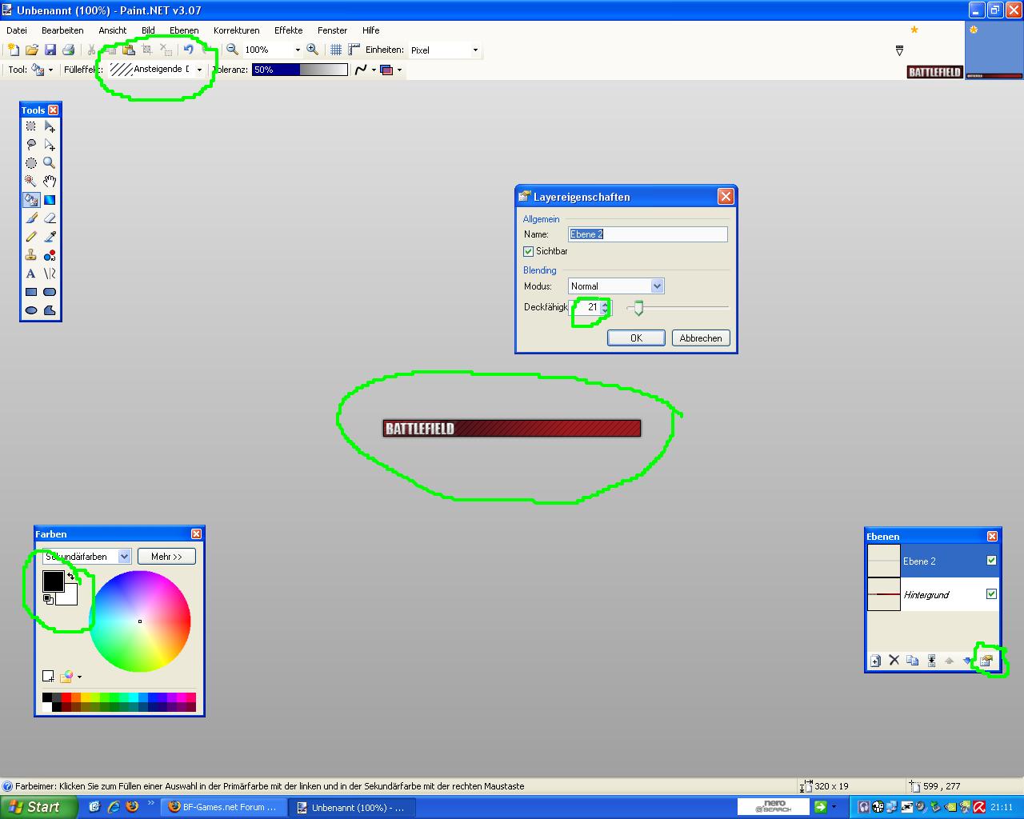Screen dimensions: 1024x819
Task: Open the Modus blending dropdown
Action: [616, 286]
